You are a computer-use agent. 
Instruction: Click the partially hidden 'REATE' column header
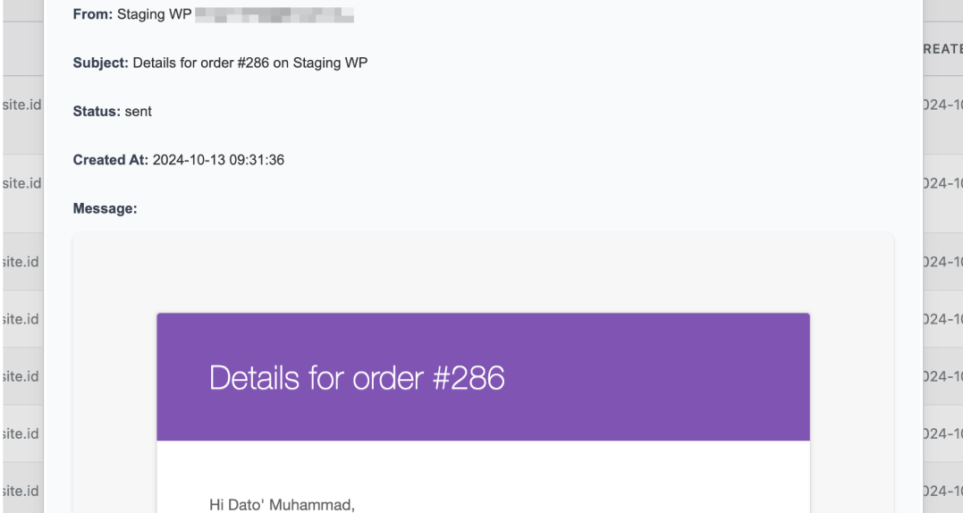pyautogui.click(x=942, y=49)
